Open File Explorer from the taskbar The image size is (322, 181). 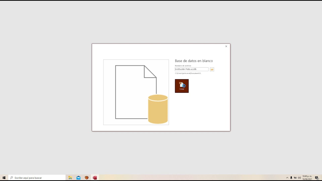70,178
